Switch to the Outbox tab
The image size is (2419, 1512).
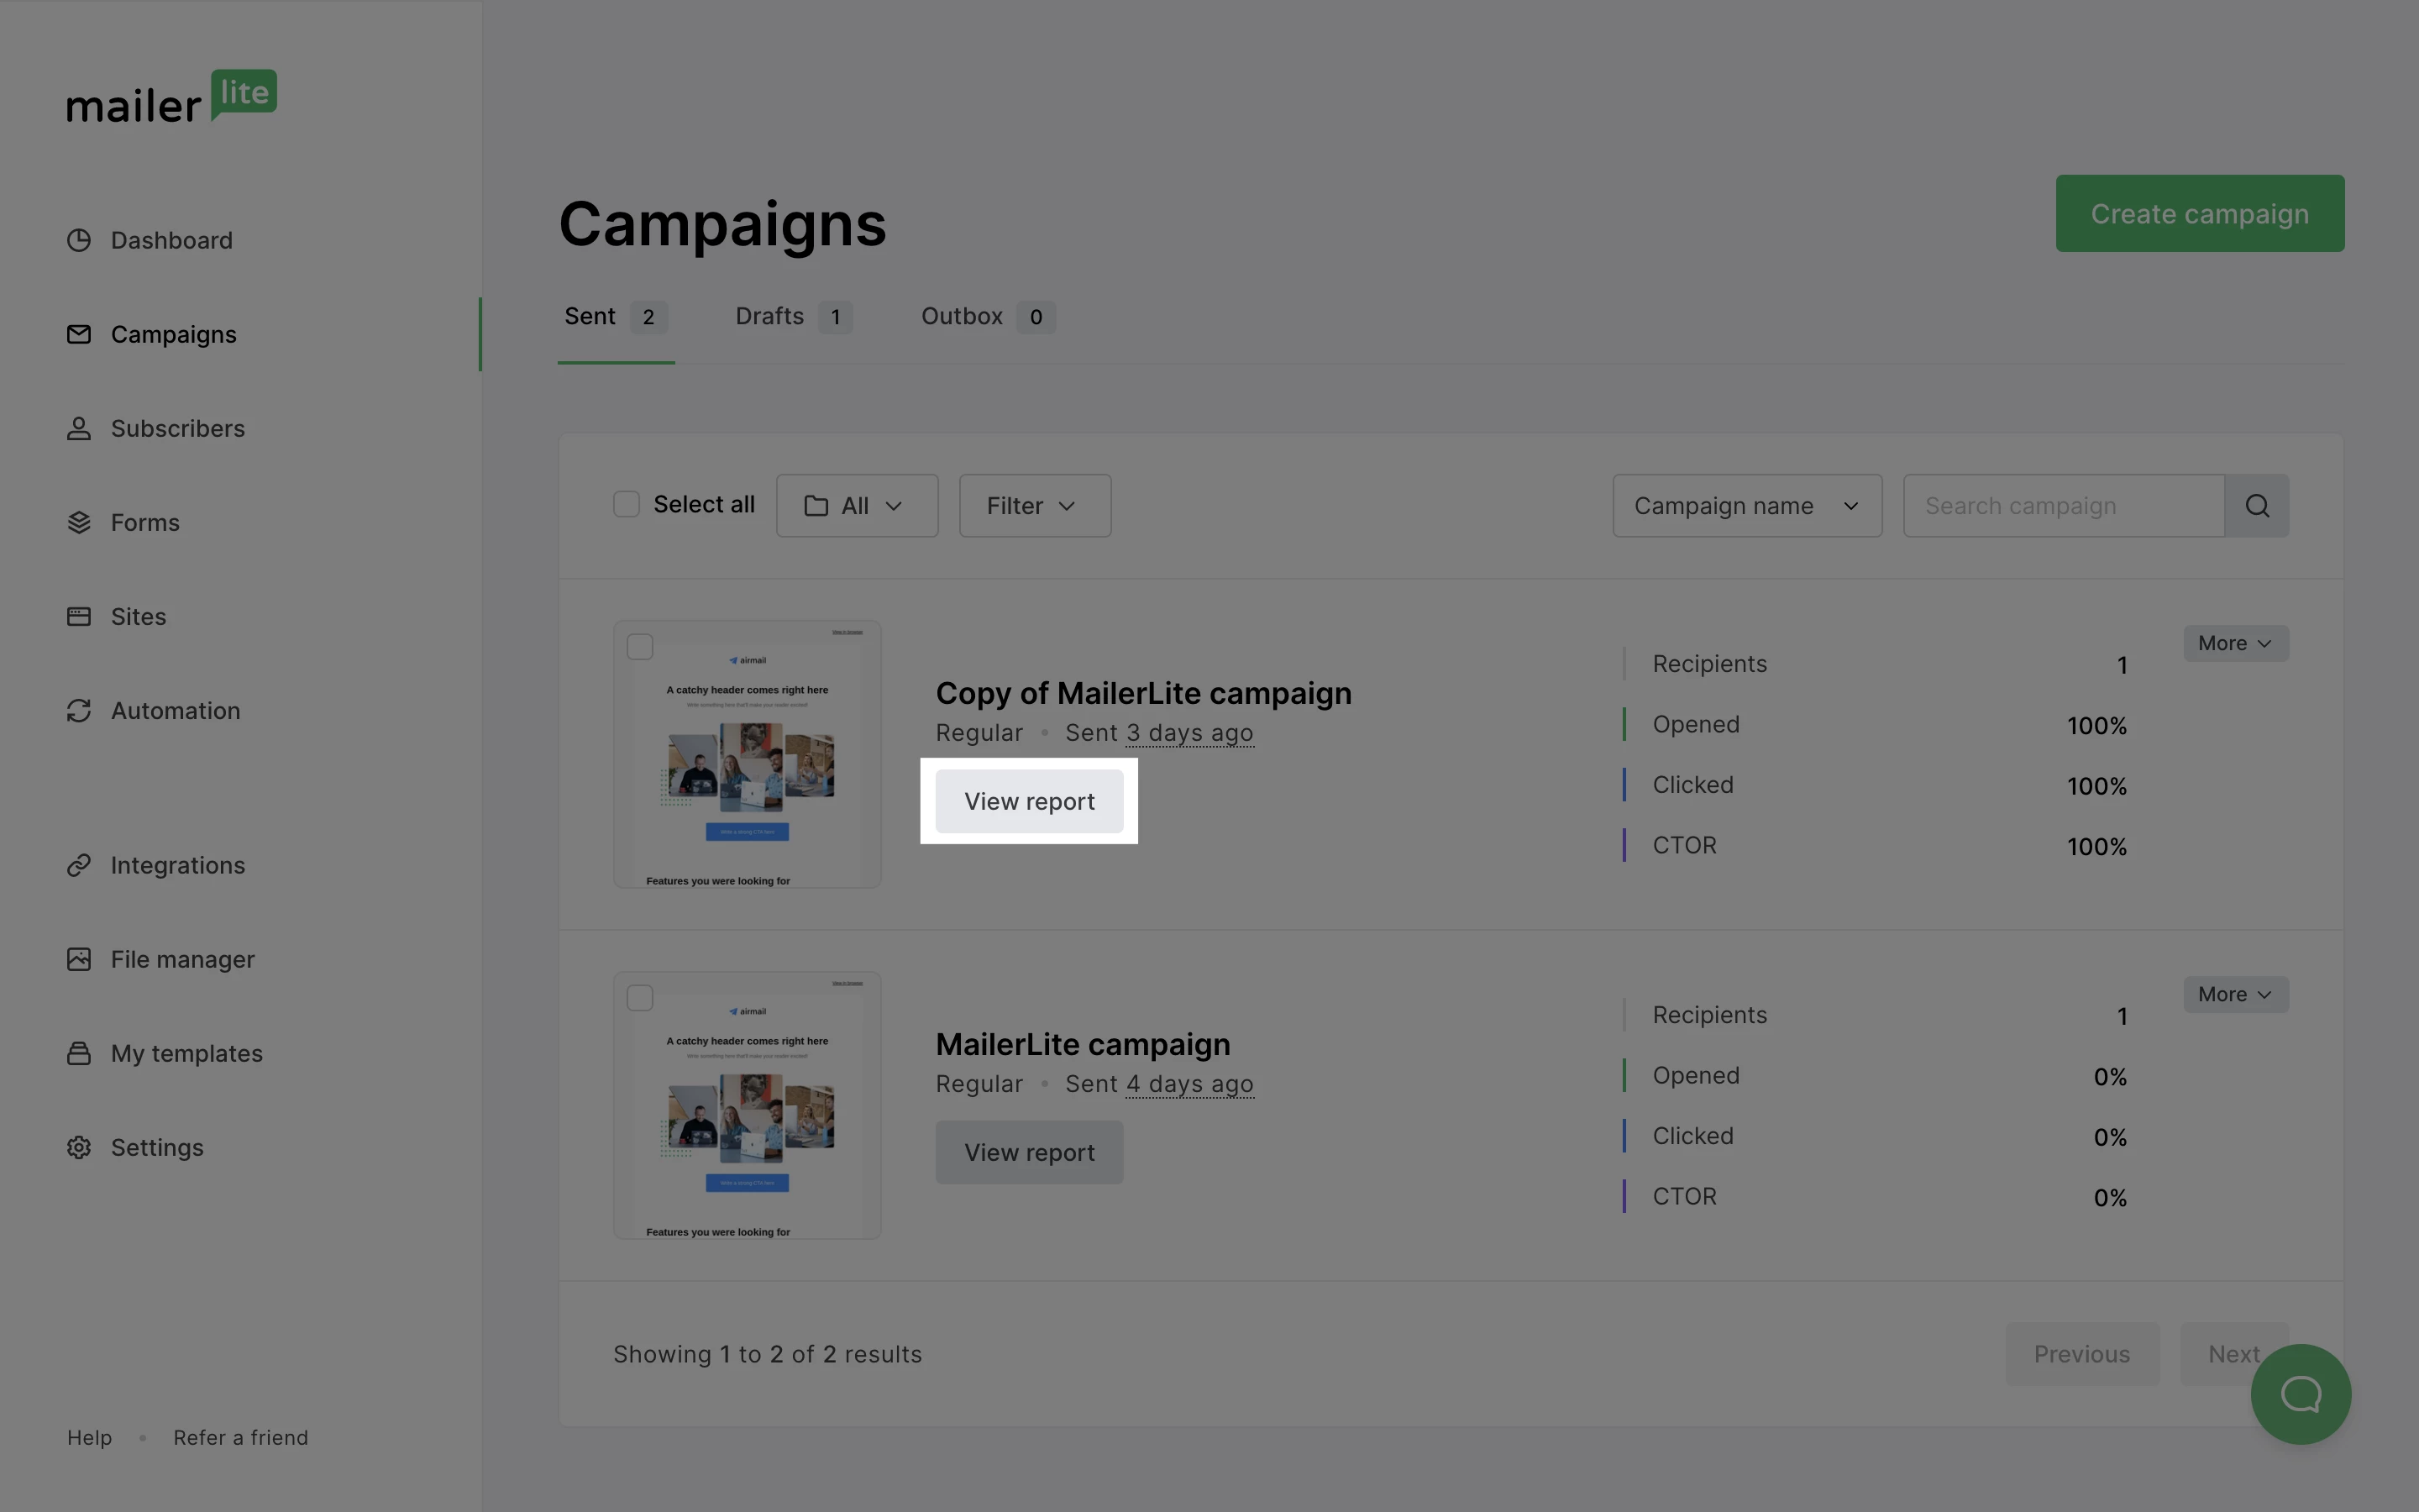point(985,317)
